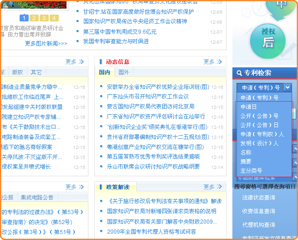Select image page number 2

pos(34,18)
